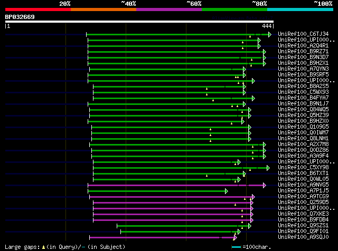This screenshot has width=338, height=251.
Task: Click the query name BP032669
Action: pos(20,17)
